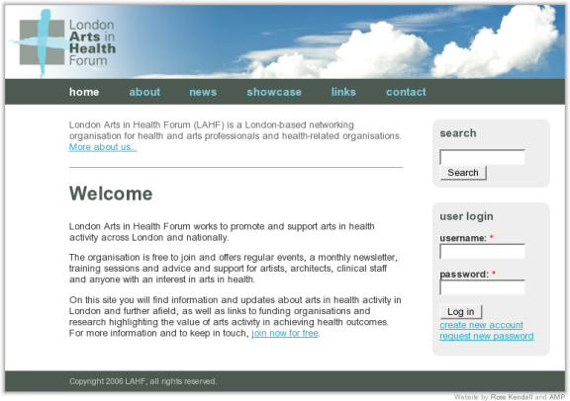The image size is (570, 401).
Task: Click the Ross Kendall credit link
Action: (x=512, y=397)
